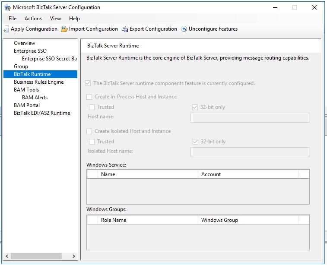
Task: Click the Export Configuration icon
Action: click(x=125, y=29)
